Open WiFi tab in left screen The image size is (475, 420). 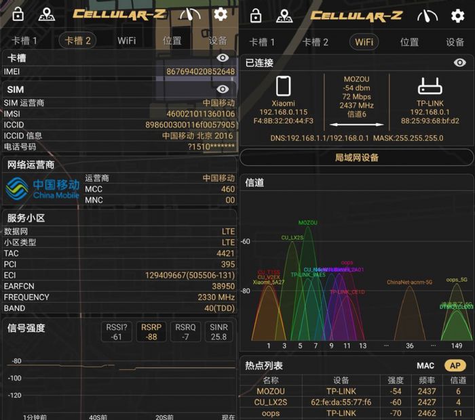(127, 41)
